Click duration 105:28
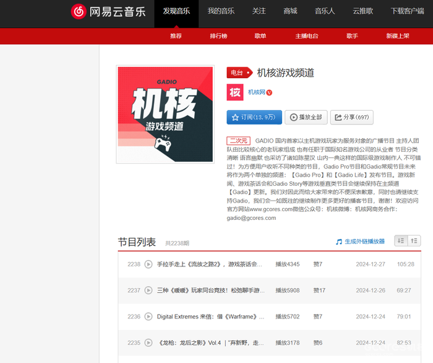This screenshot has height=363, width=433. click(406, 265)
